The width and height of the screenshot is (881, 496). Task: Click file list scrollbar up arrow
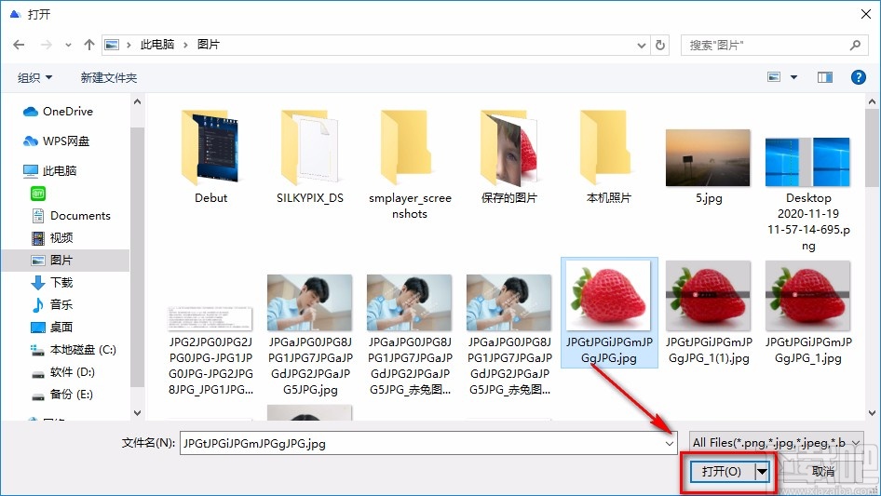[872, 101]
